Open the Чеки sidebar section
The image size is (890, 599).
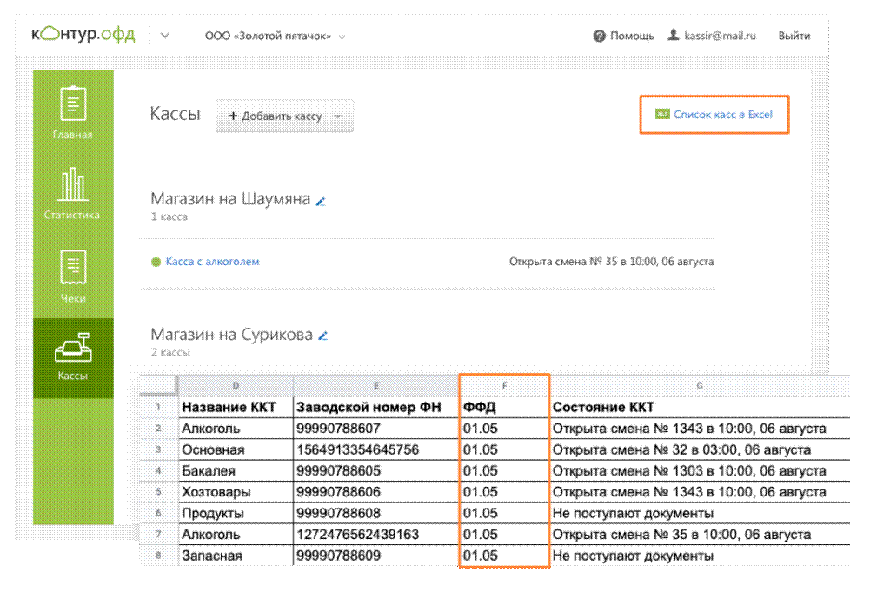point(73,276)
